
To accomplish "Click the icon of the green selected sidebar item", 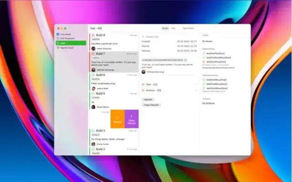I will click(58, 43).
